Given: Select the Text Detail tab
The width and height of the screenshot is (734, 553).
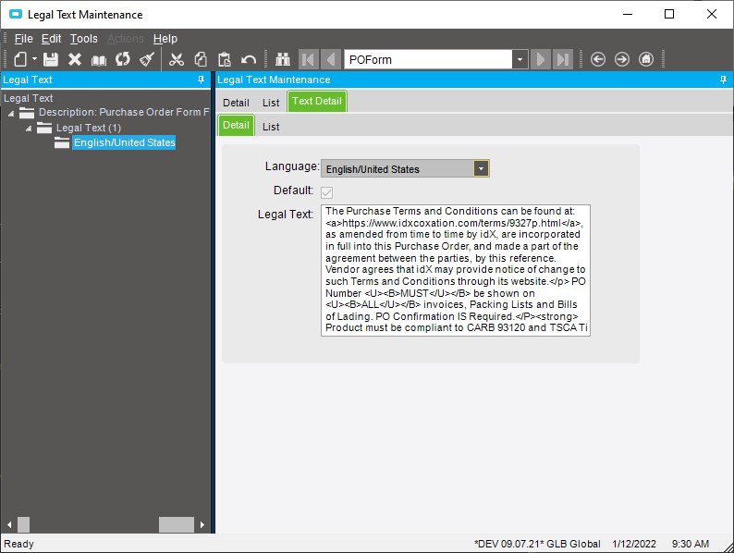Looking at the screenshot, I should [x=317, y=101].
